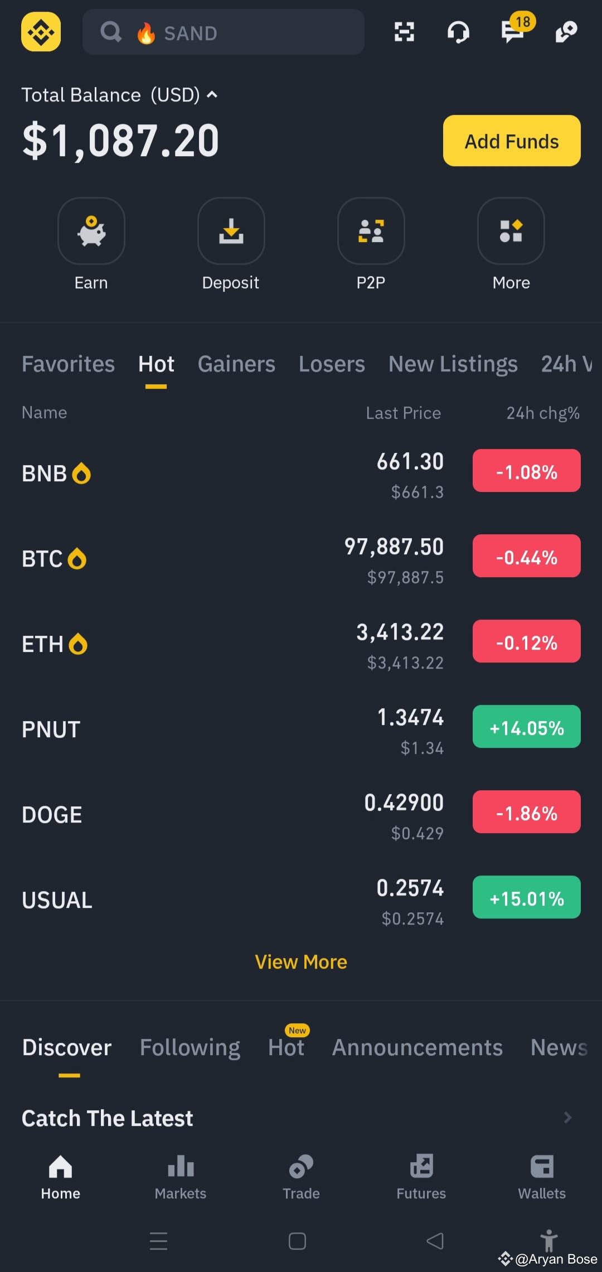602x1272 pixels.
Task: Expand Catch The Latest chevron arrow
Action: pyautogui.click(x=567, y=1118)
